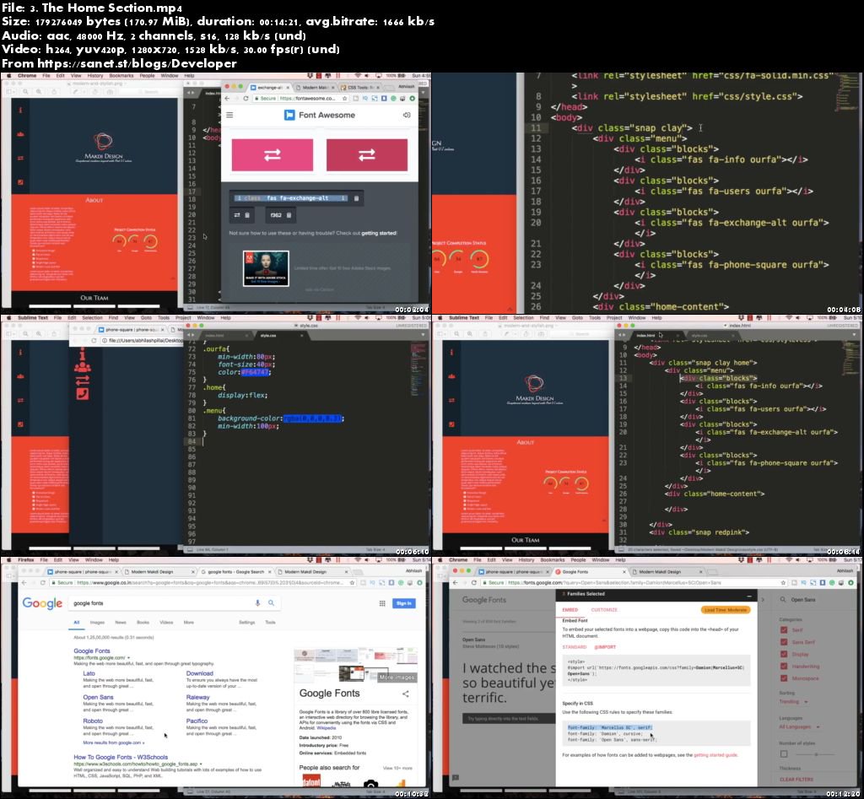864x799 pixels.
Task: Copy exchange glyph via clipboard beside arrows glyph
Action: [x=247, y=215]
